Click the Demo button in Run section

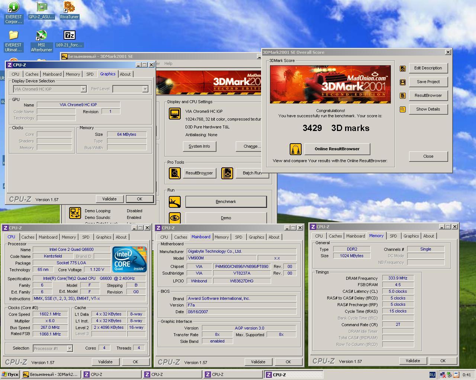(x=226, y=218)
